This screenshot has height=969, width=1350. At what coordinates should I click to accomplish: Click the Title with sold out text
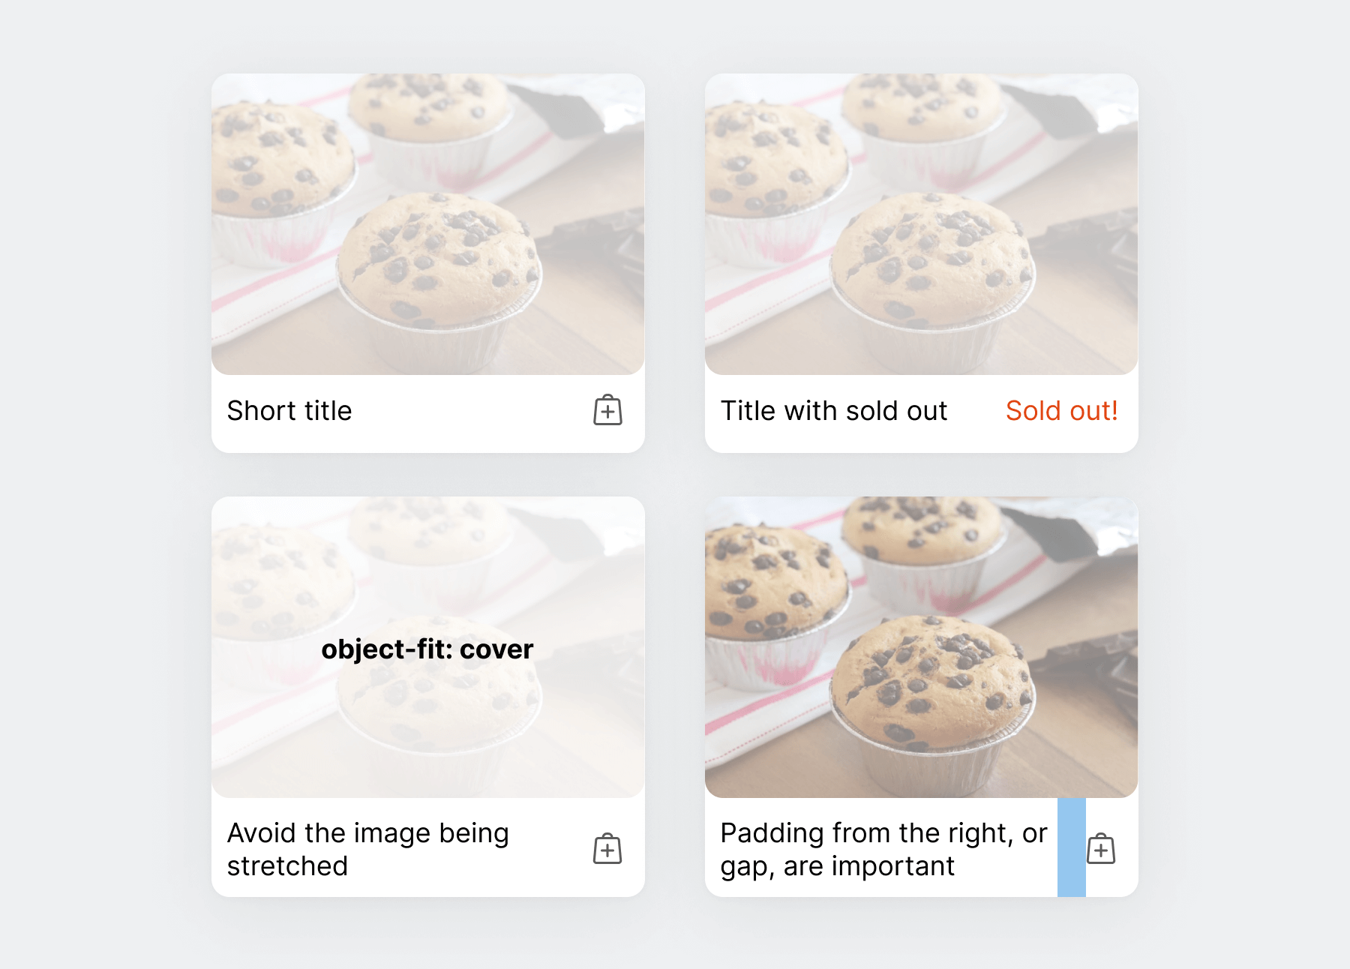pos(834,411)
